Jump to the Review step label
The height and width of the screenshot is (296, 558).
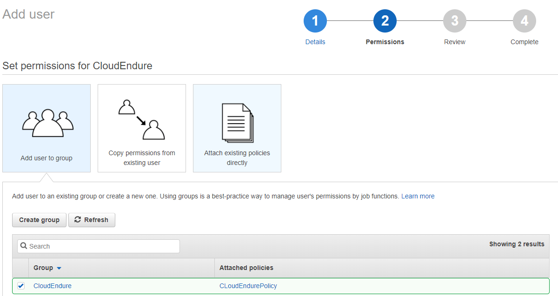455,42
